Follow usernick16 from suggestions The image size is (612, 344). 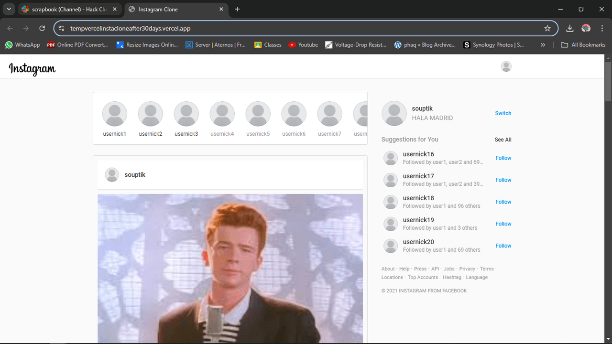coord(503,158)
